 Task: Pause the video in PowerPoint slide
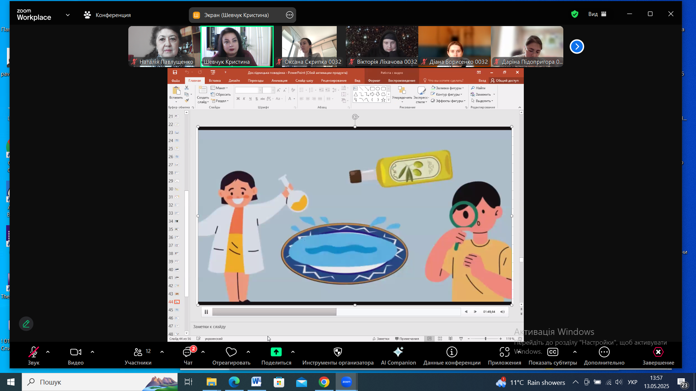click(x=206, y=312)
